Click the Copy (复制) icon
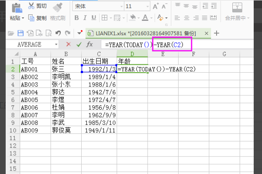The width and height of the screenshot is (262, 174). click(31, 18)
